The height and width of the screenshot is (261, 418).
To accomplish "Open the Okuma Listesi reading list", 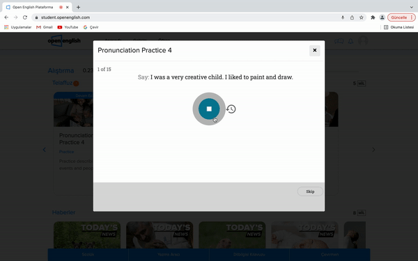I will point(398,27).
